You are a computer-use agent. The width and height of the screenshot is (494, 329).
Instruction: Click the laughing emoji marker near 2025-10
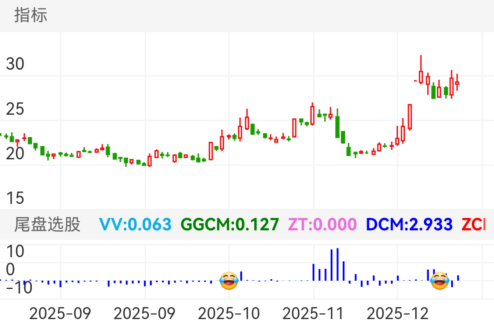[229, 281]
